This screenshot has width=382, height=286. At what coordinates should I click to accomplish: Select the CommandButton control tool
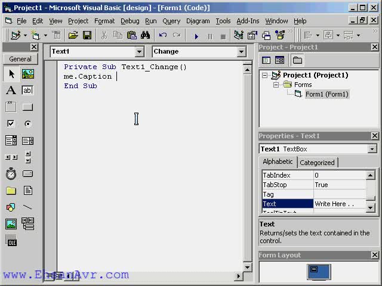(28, 107)
